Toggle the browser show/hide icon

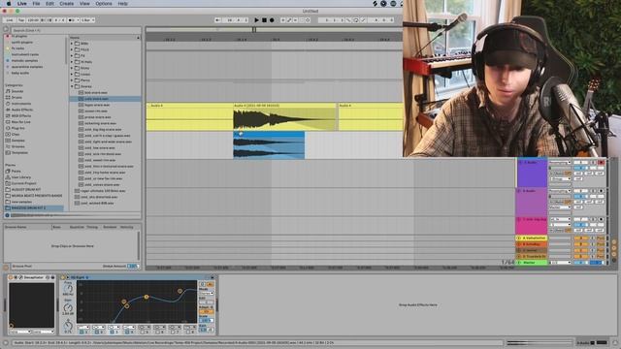pos(6,30)
